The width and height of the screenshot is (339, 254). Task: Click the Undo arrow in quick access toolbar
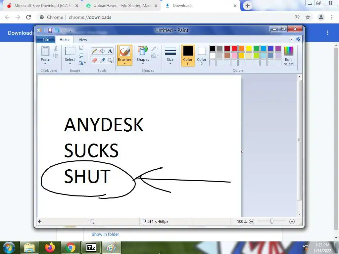pos(57,30)
